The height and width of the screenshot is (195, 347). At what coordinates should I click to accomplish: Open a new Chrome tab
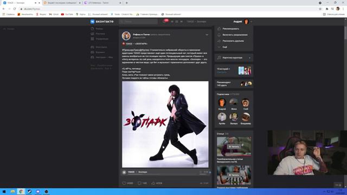(x=126, y=3)
